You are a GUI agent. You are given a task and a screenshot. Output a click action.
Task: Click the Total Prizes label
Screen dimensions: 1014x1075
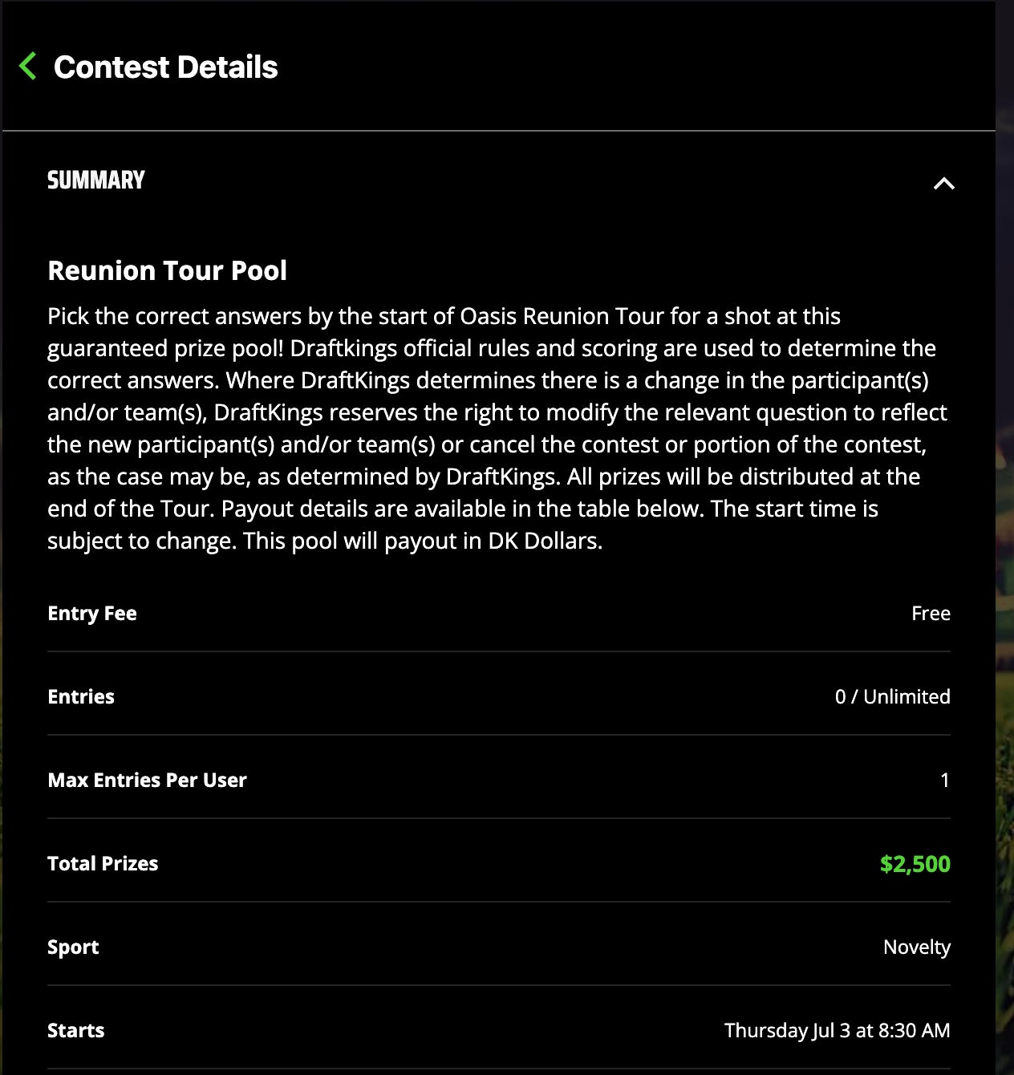point(103,864)
